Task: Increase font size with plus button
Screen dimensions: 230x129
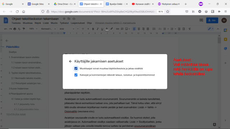Action: (x=88, y=29)
